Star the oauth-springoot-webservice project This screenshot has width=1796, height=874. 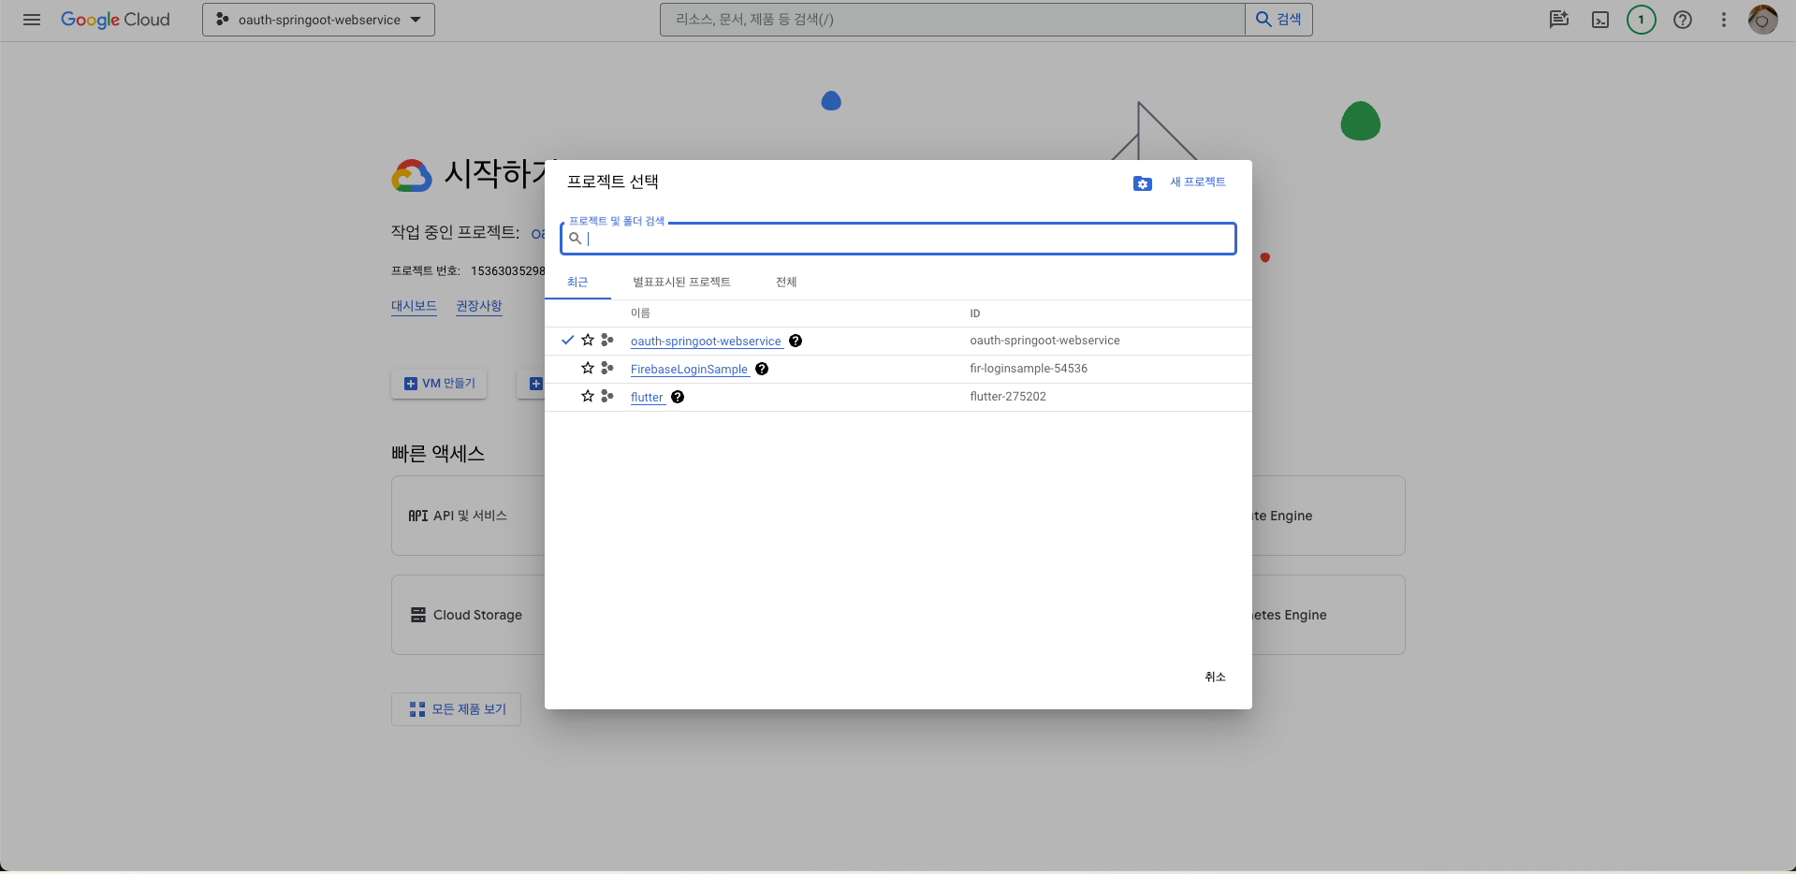pos(588,340)
